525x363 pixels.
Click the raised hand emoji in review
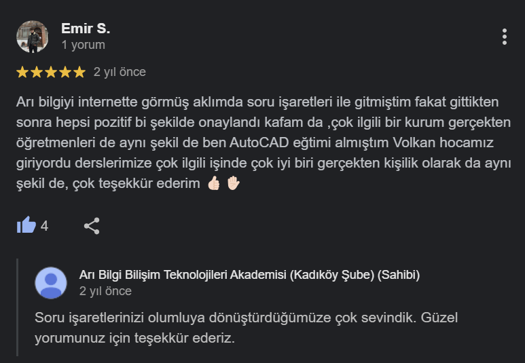tap(233, 184)
